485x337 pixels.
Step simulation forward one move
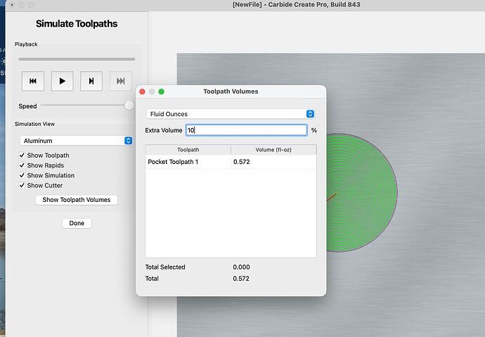click(91, 81)
